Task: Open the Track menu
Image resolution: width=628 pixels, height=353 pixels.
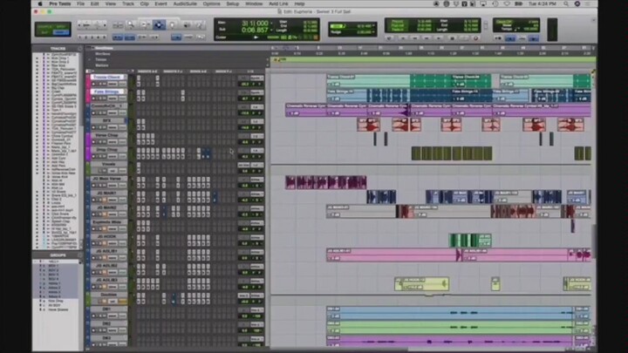Action: (x=127, y=3)
